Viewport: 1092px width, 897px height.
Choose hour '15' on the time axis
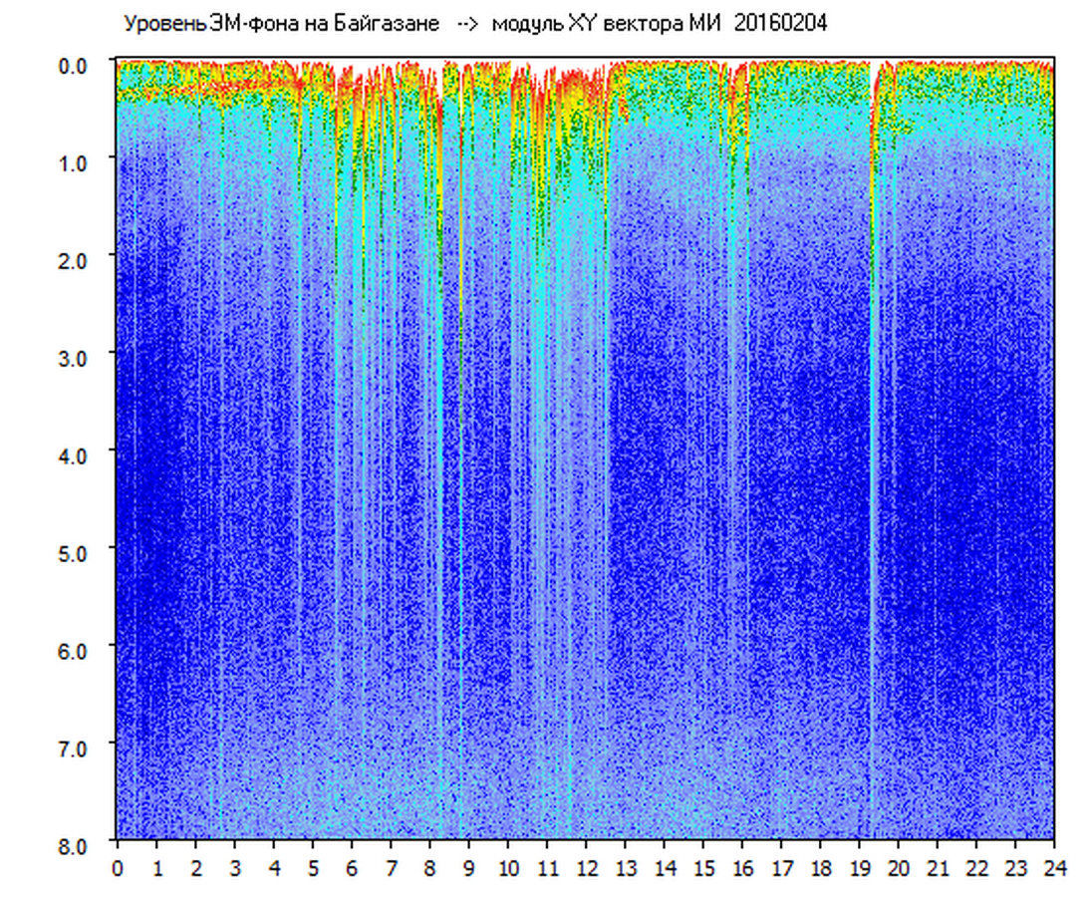pyautogui.click(x=703, y=868)
